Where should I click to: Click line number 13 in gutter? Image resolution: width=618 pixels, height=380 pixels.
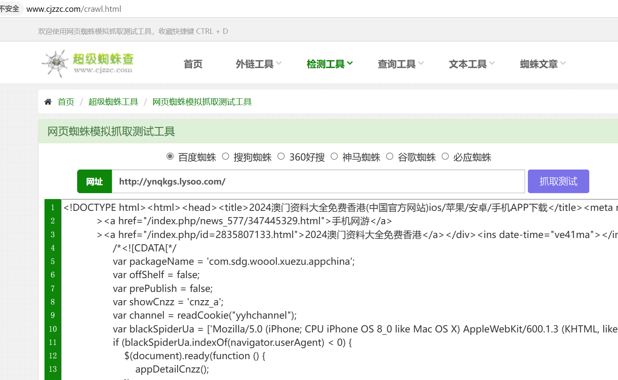click(x=53, y=369)
